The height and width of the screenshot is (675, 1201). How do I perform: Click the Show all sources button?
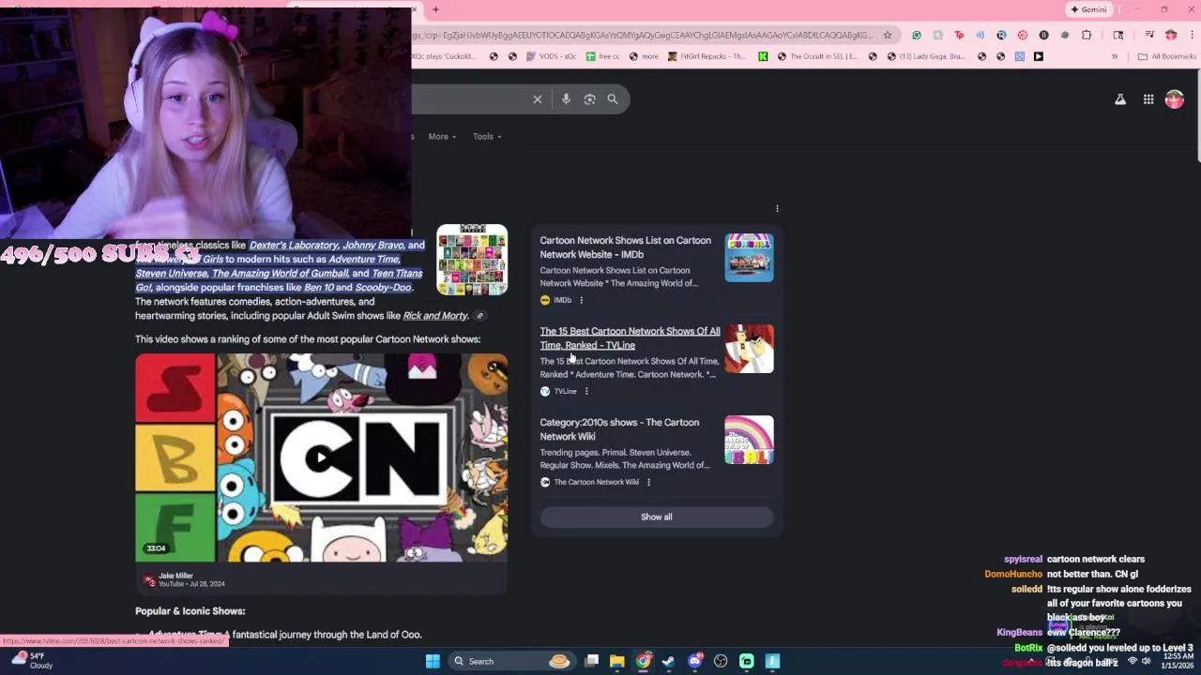(x=657, y=517)
